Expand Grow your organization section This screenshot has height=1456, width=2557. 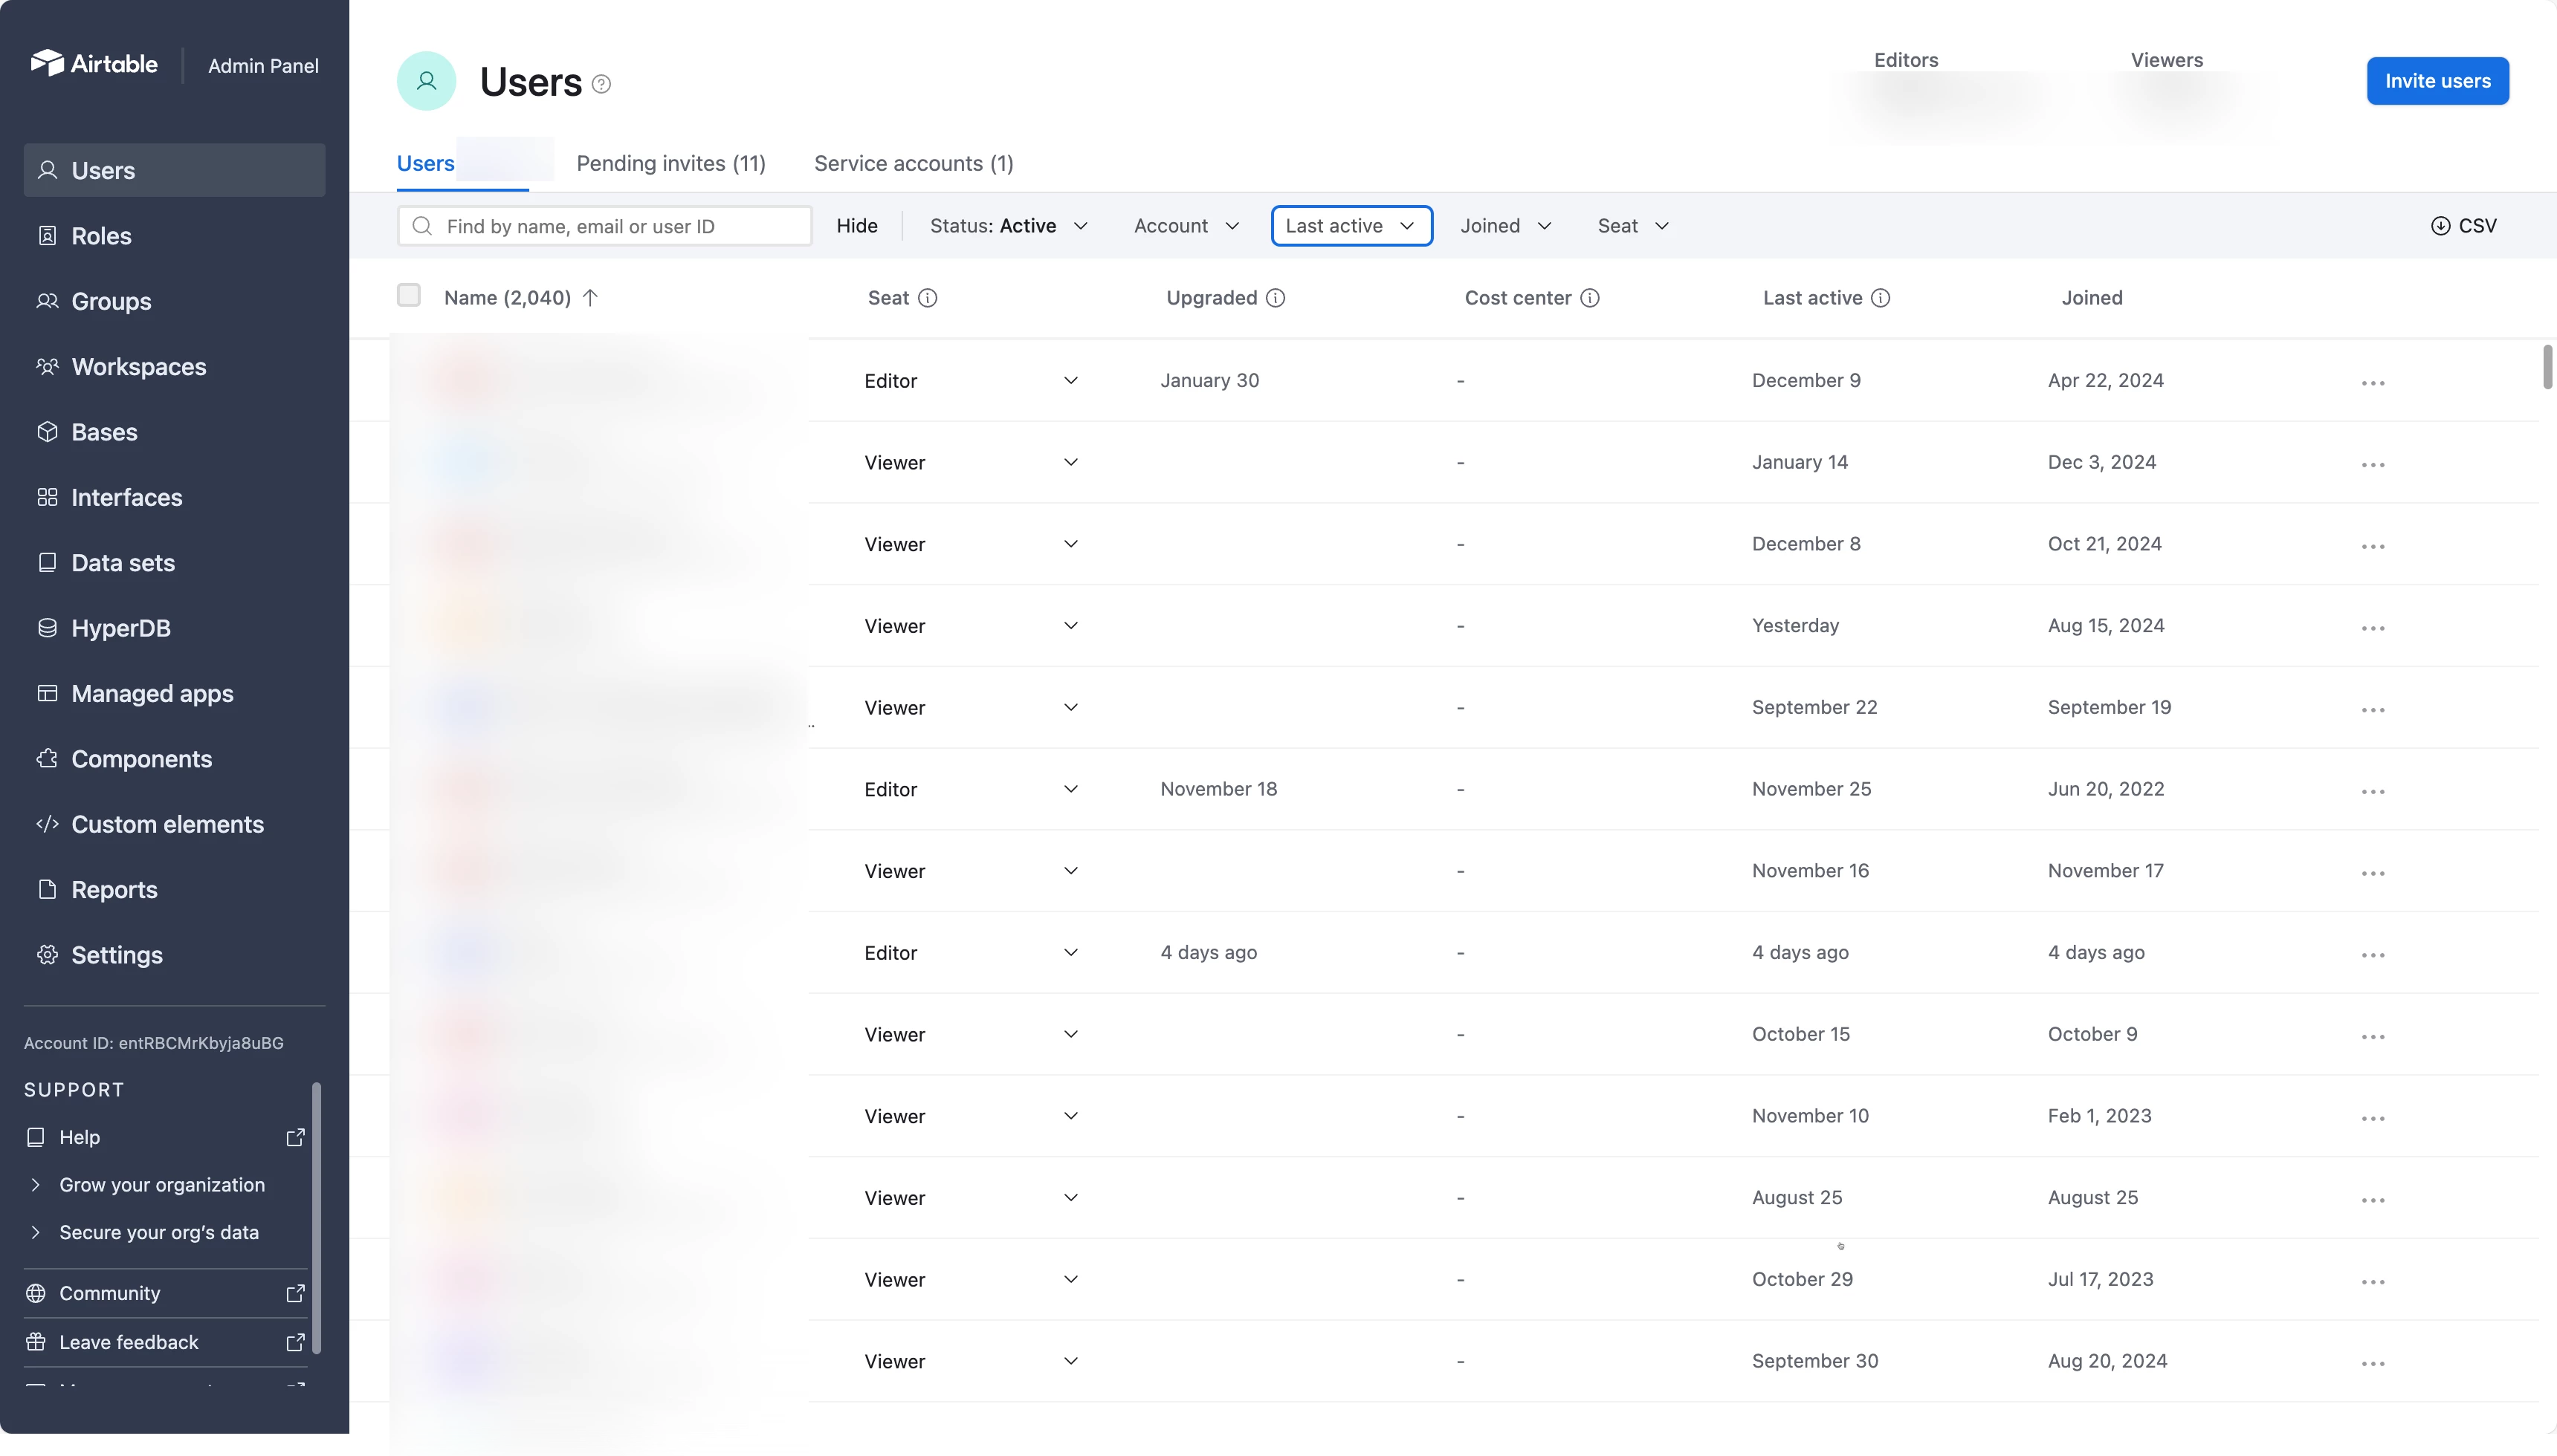tap(161, 1185)
